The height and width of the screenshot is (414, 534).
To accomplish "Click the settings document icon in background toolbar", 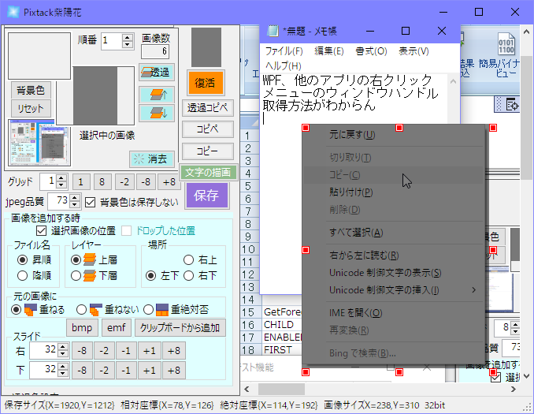I will pos(512,104).
